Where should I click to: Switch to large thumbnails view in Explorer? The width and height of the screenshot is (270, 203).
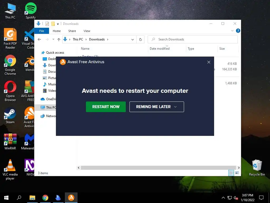[x=237, y=173]
